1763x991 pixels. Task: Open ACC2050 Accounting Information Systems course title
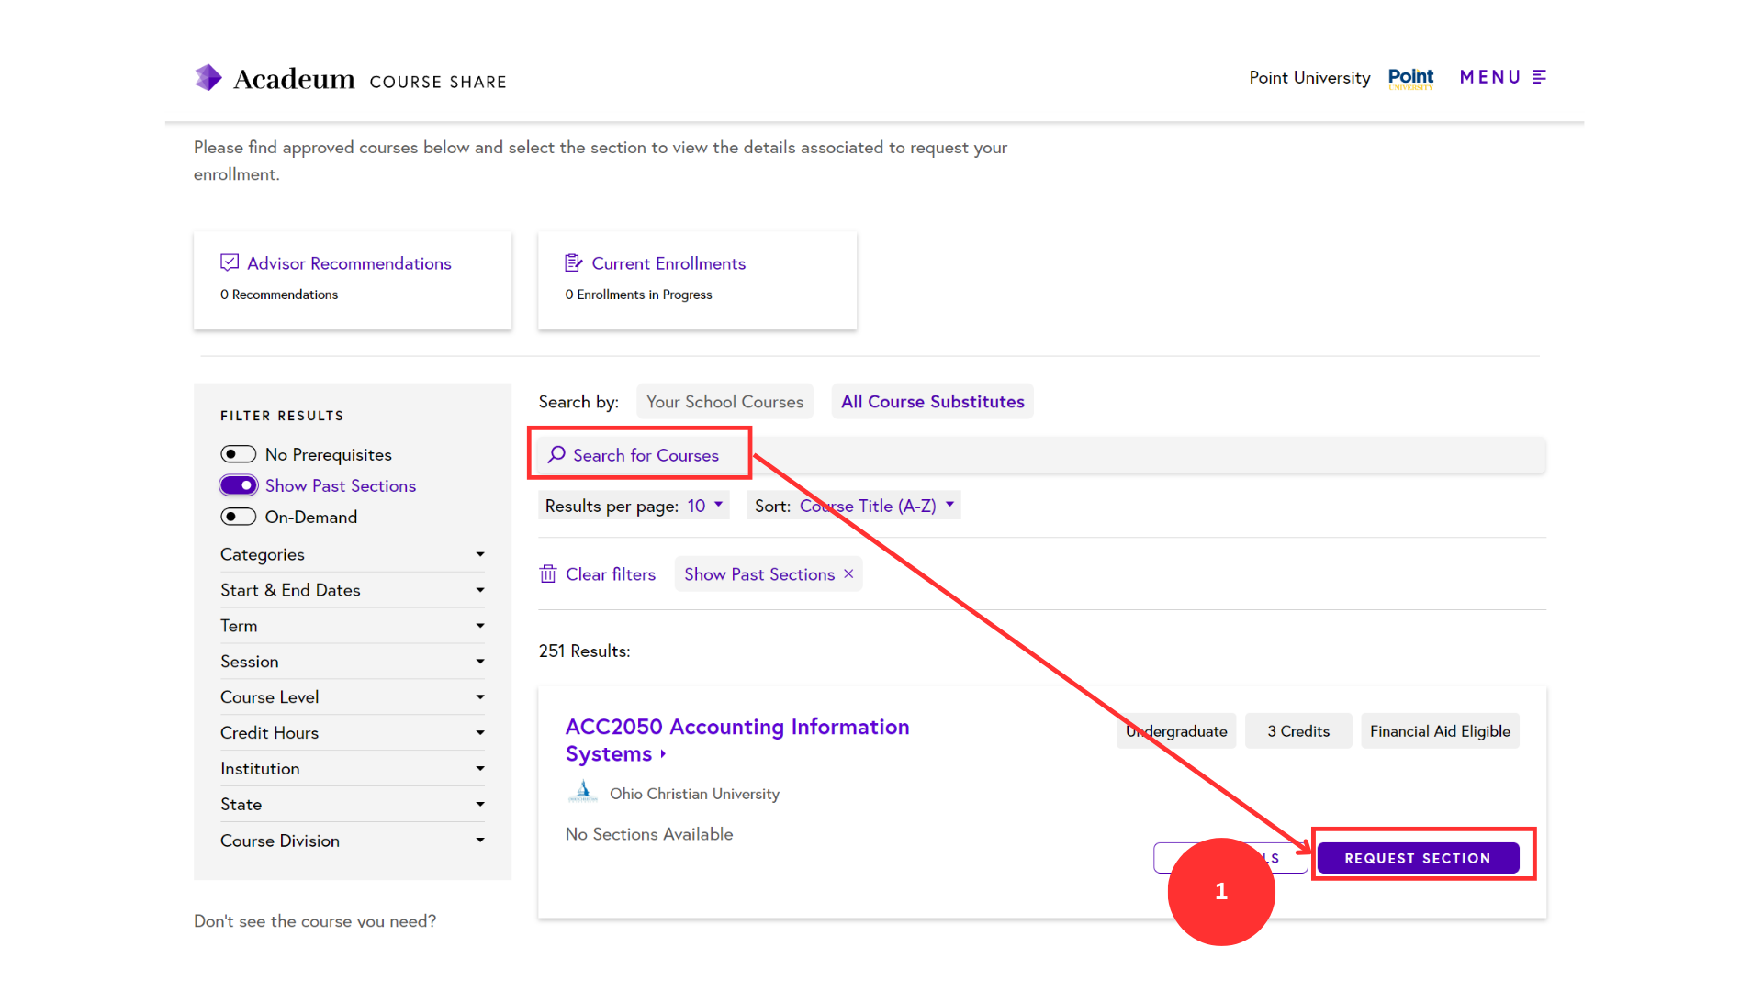[x=736, y=740]
